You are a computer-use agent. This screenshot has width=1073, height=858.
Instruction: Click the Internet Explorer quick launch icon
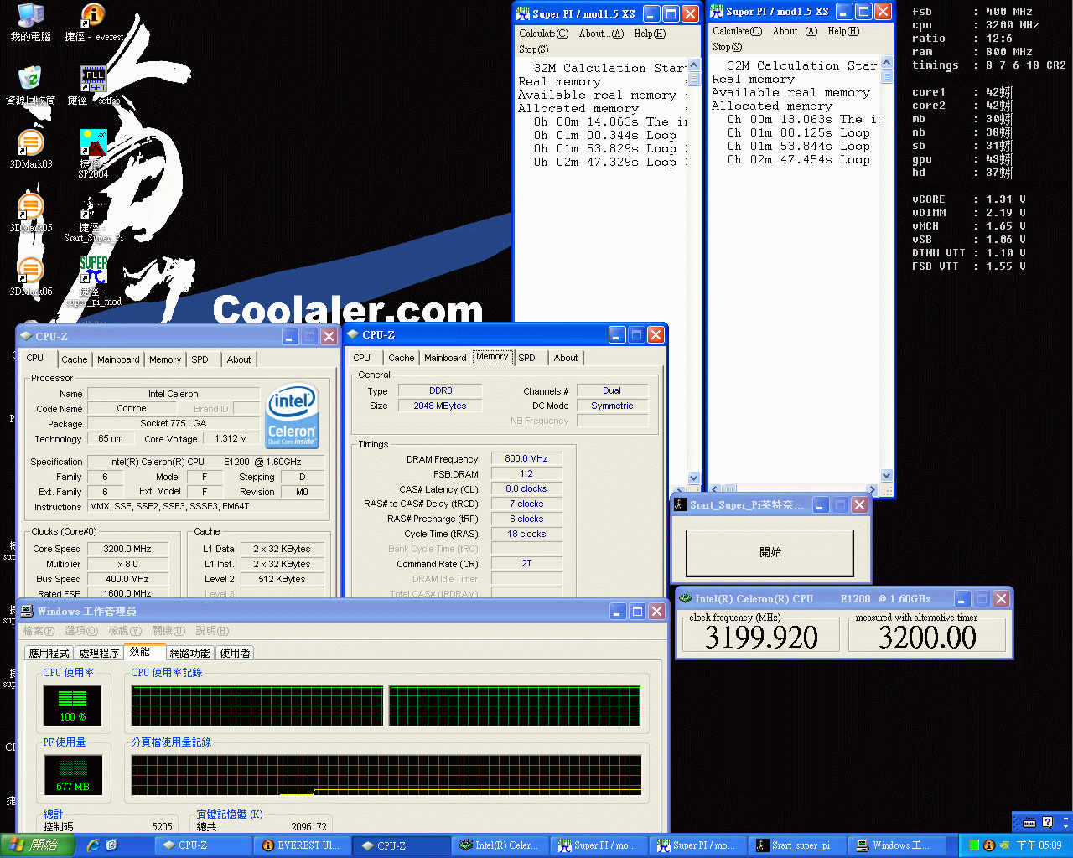pos(93,845)
